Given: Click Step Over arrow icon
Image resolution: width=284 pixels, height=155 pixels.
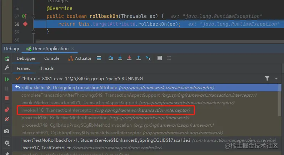Looking at the screenshot, I should click(111, 58).
